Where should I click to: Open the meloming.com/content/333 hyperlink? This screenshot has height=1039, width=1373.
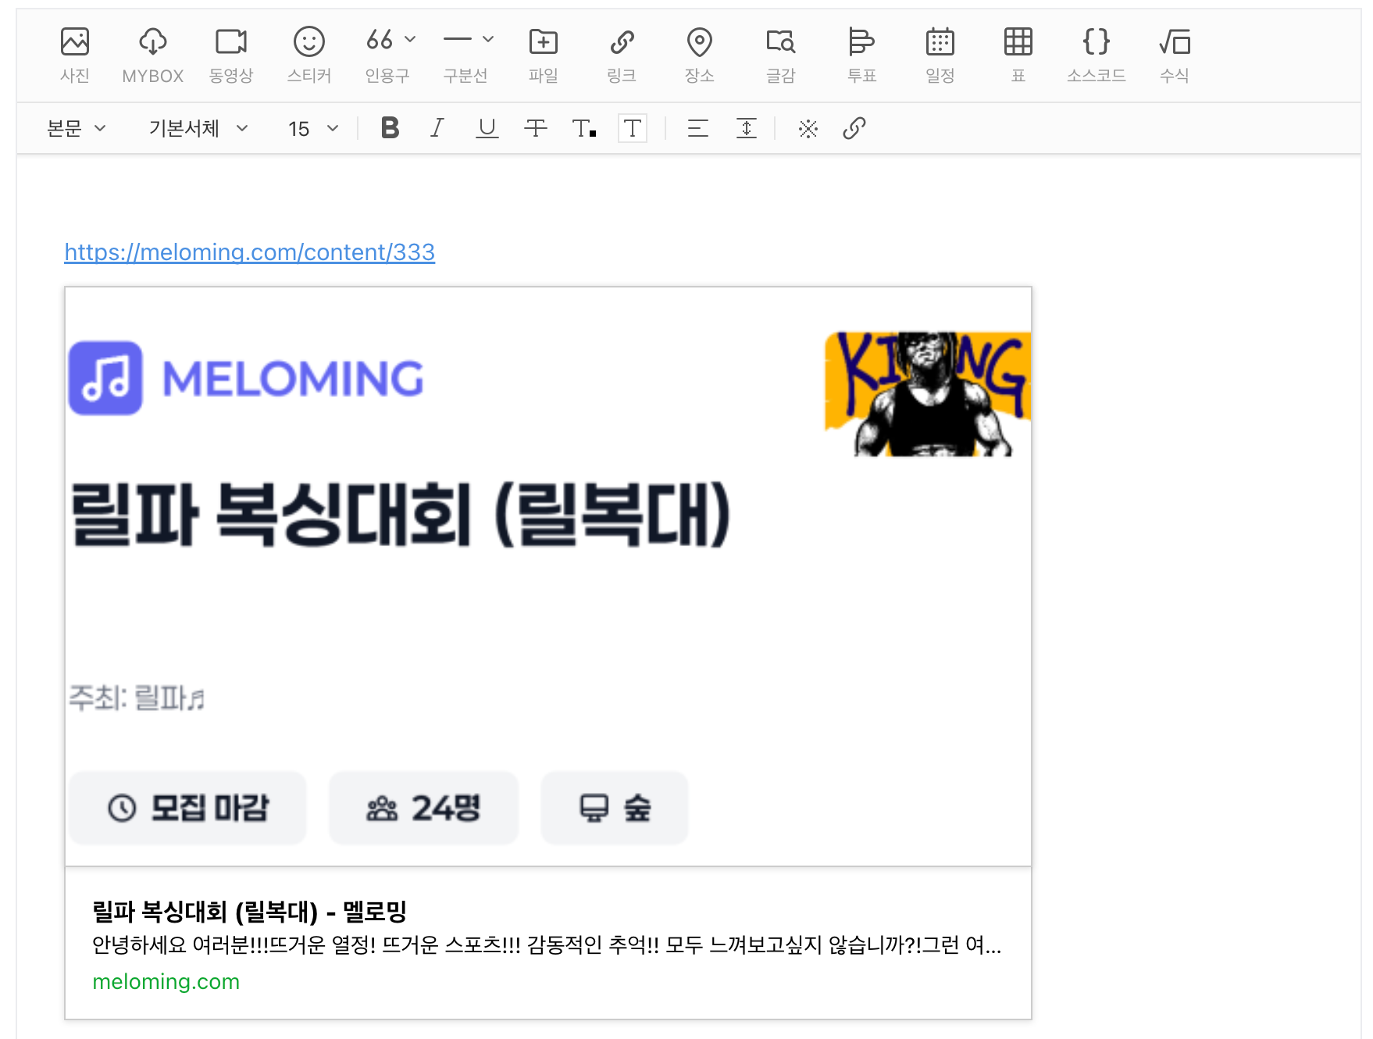pyautogui.click(x=250, y=252)
